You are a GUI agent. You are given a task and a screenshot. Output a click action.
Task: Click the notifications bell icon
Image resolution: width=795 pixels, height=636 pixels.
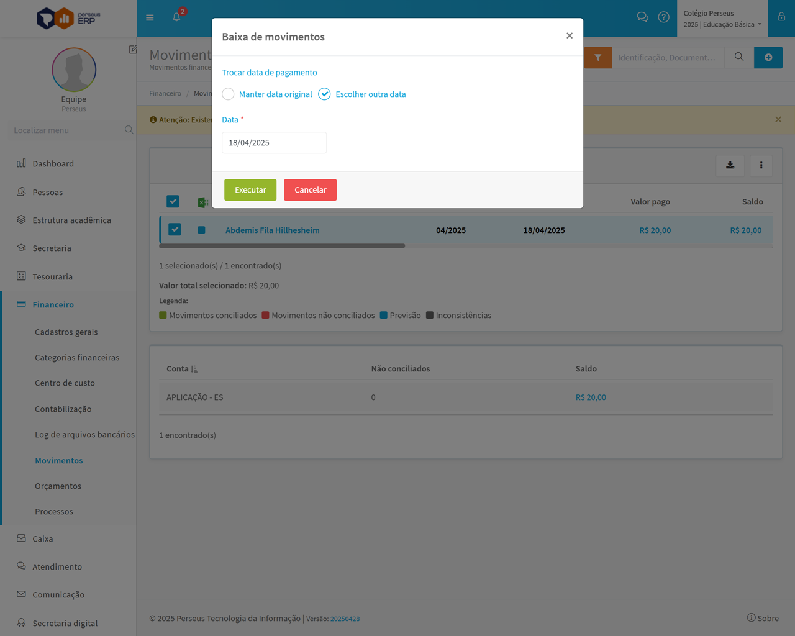[176, 17]
